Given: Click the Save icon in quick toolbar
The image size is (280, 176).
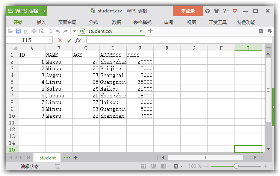Looking at the screenshot, I should 18,31.
